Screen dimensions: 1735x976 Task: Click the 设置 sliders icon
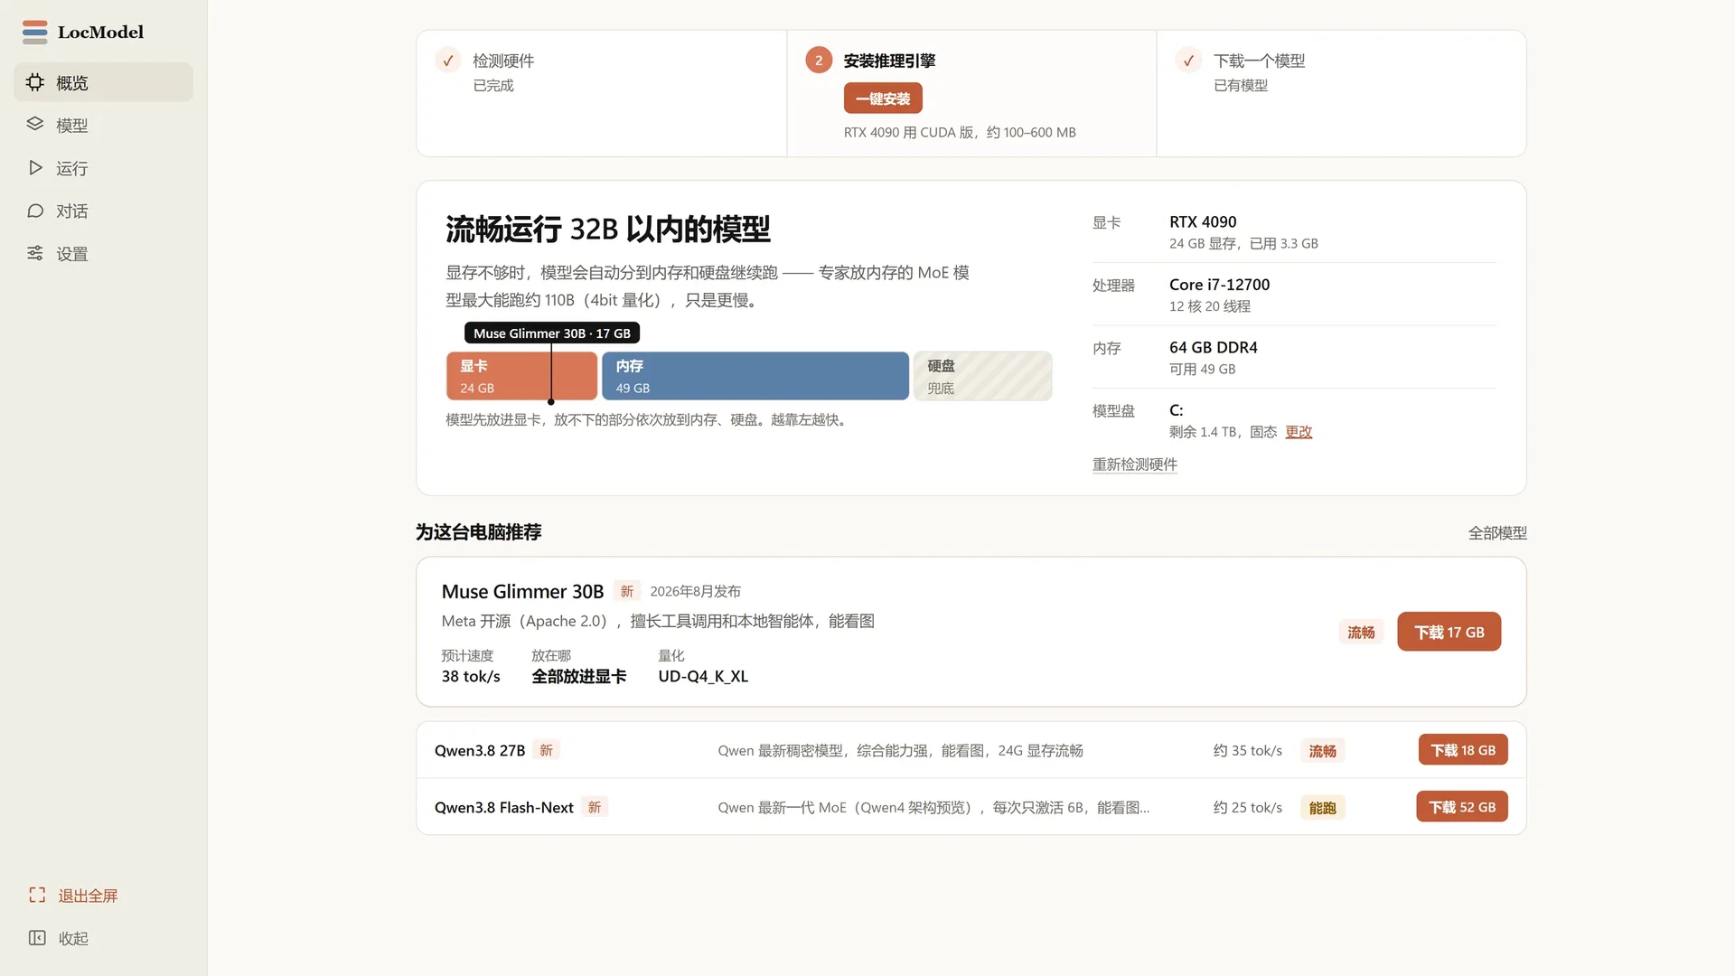(x=35, y=254)
